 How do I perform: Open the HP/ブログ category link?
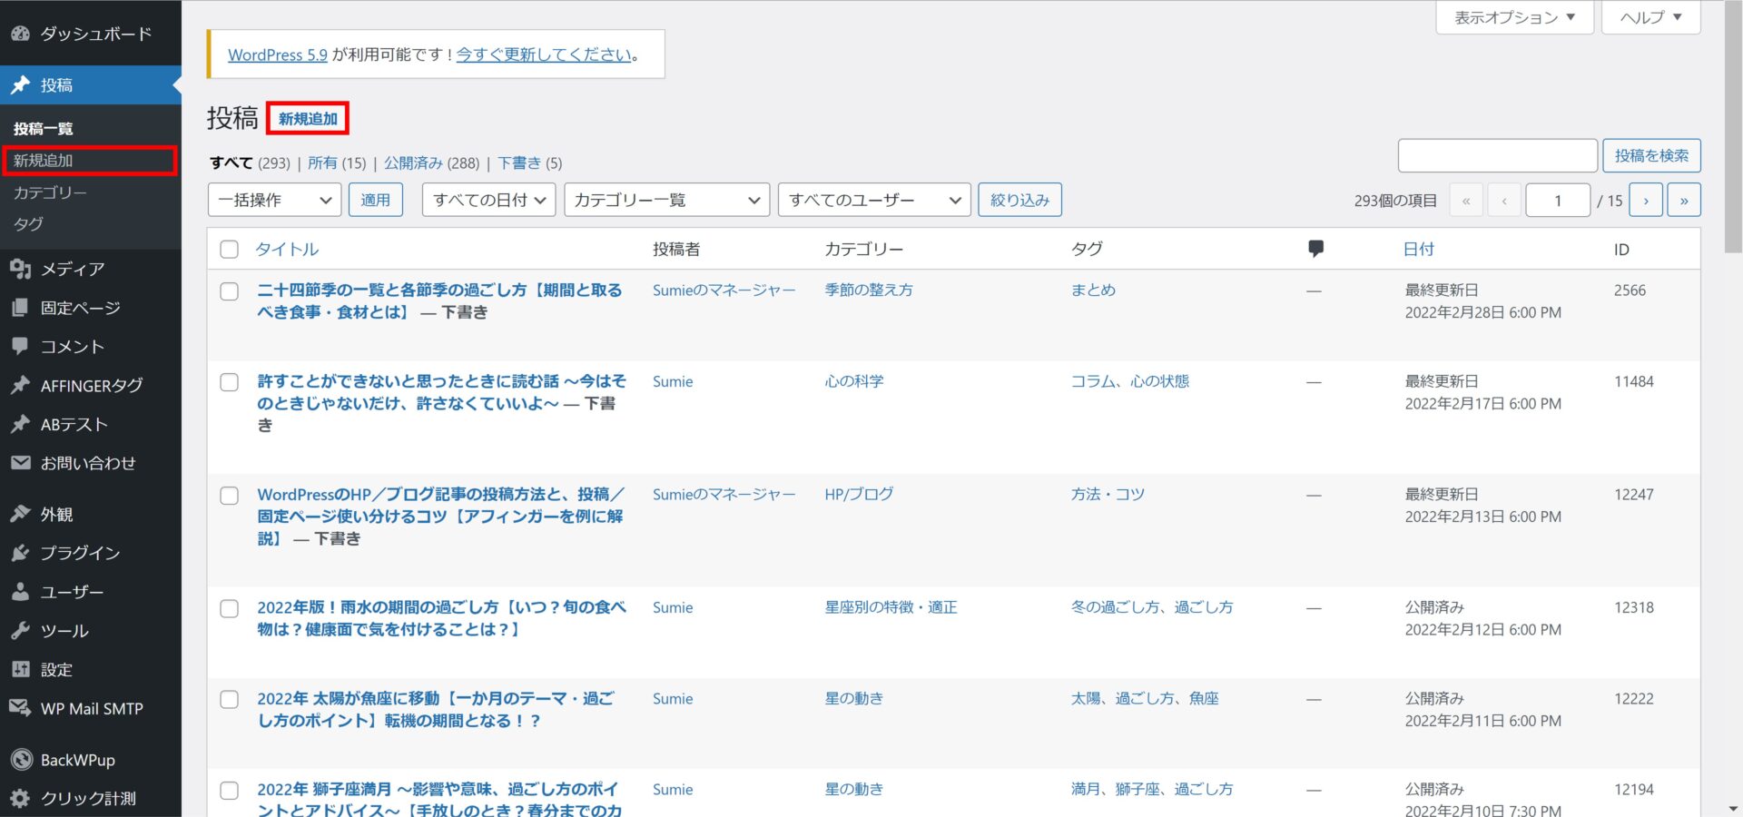click(x=859, y=495)
